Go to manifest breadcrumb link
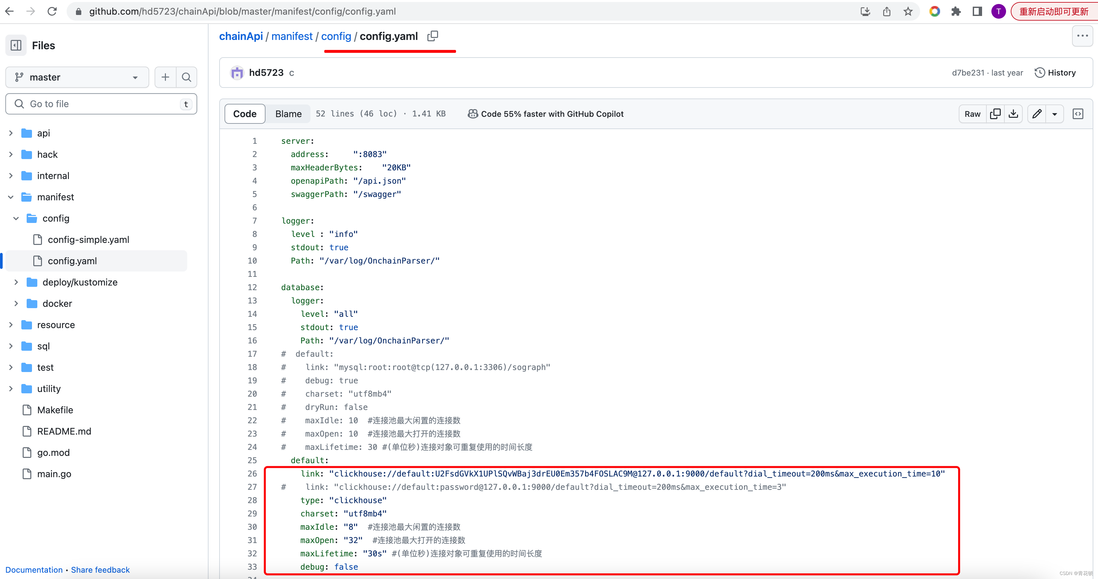This screenshot has height=579, width=1098. pos(292,36)
